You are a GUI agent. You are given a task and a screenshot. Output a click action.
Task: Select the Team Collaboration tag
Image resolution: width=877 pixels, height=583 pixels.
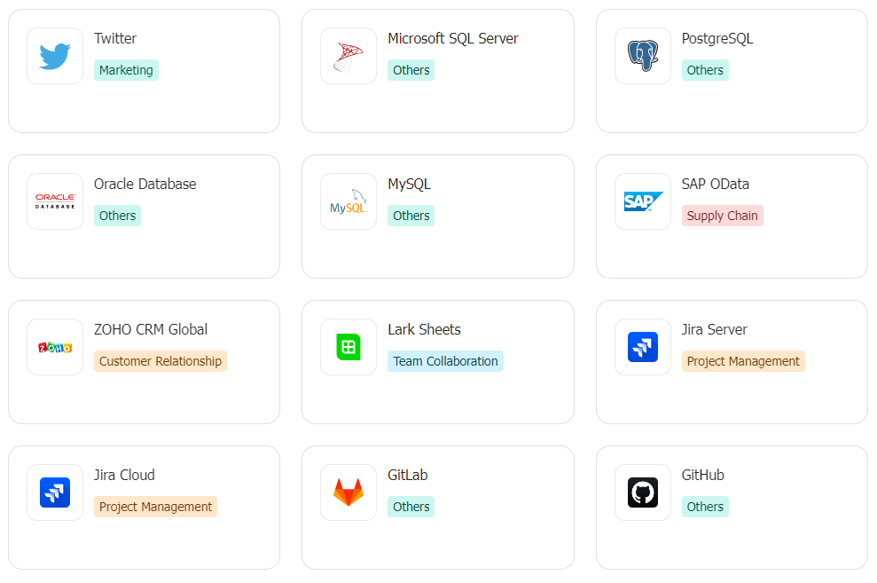(445, 361)
